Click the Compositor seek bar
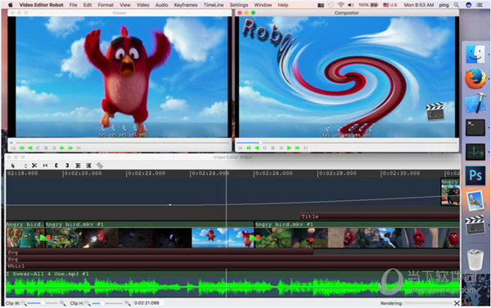The width and height of the screenshot is (491, 308). click(x=347, y=143)
